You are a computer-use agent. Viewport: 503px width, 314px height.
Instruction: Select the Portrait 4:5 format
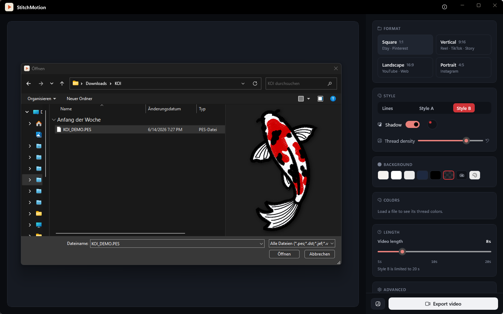463,68
